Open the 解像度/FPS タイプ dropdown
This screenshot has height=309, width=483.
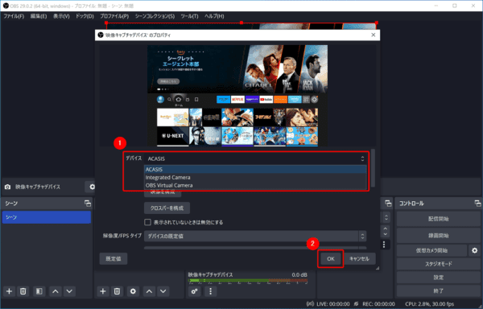pos(255,236)
